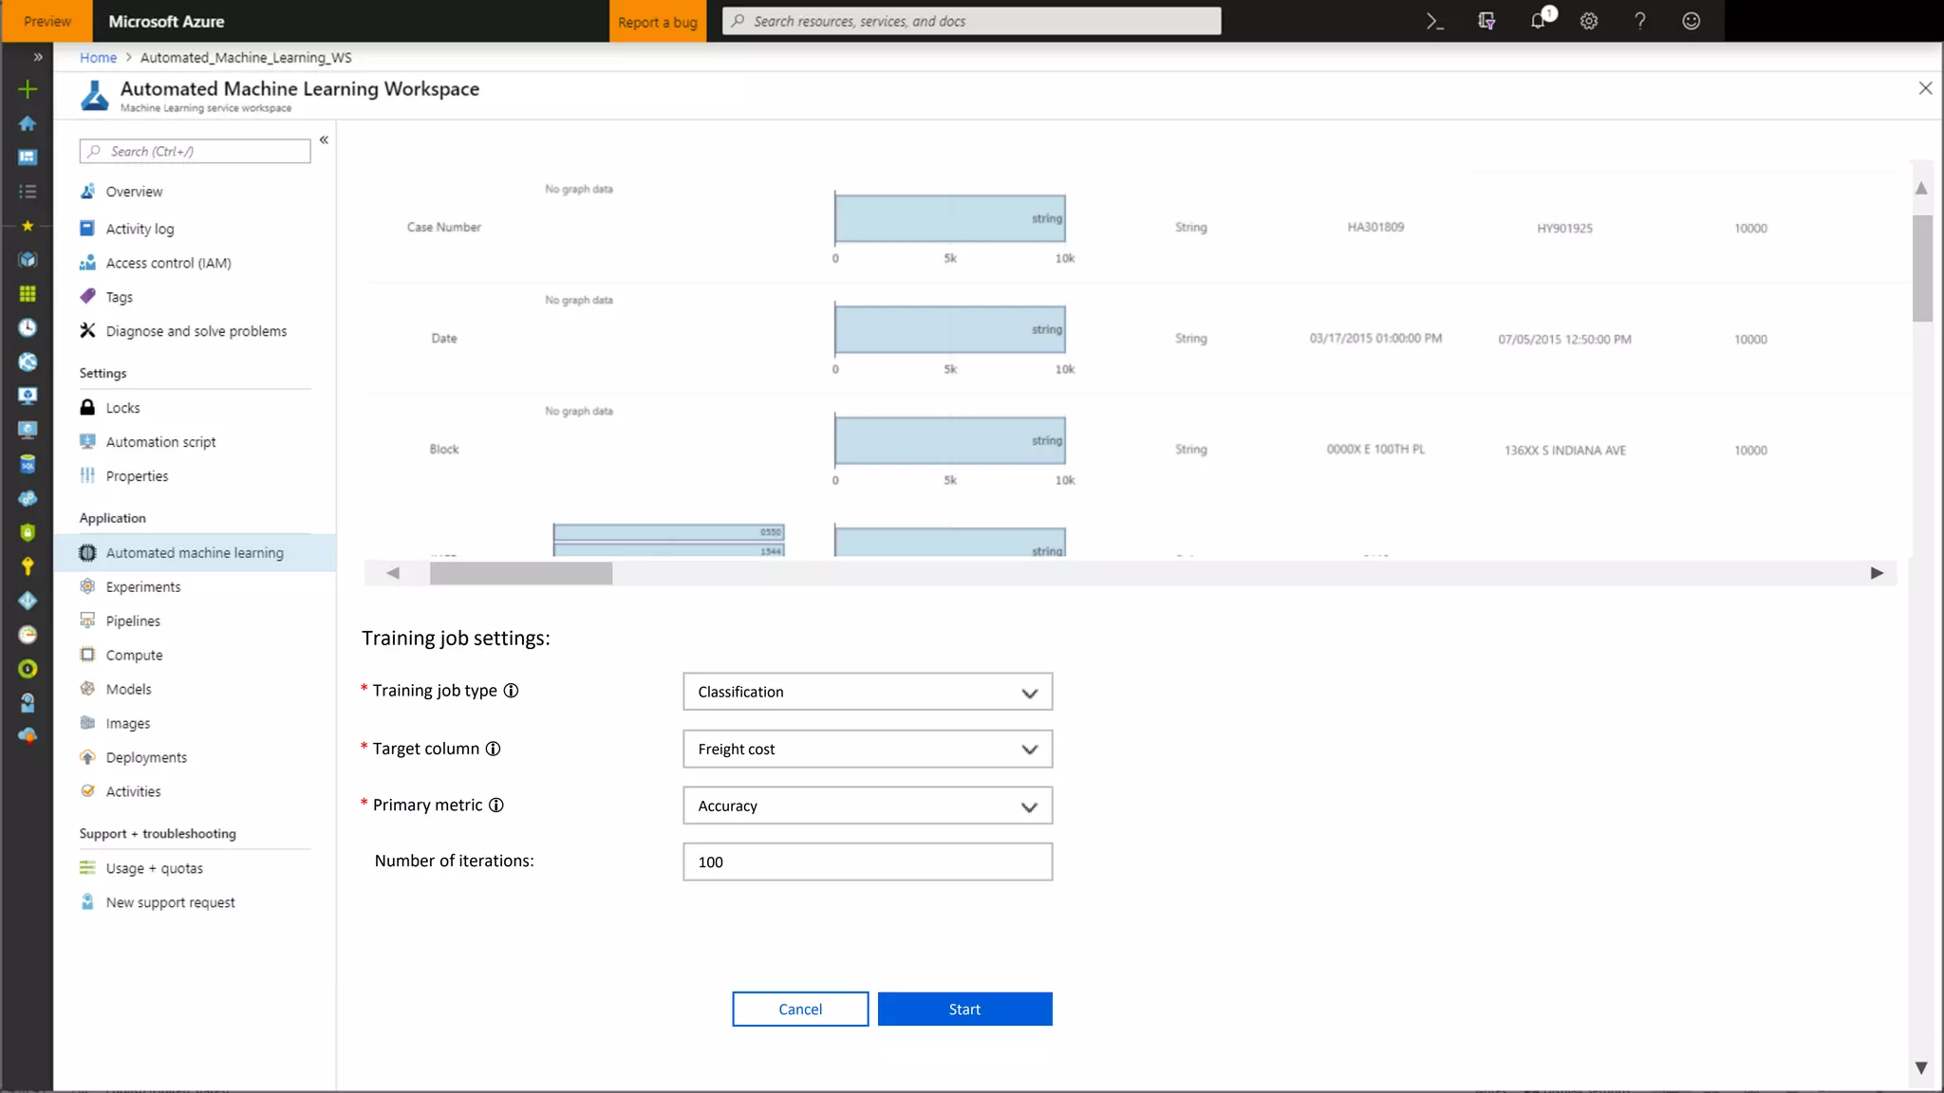Click the Cancel button
Screen dimensions: 1944x1093
click(800, 1010)
